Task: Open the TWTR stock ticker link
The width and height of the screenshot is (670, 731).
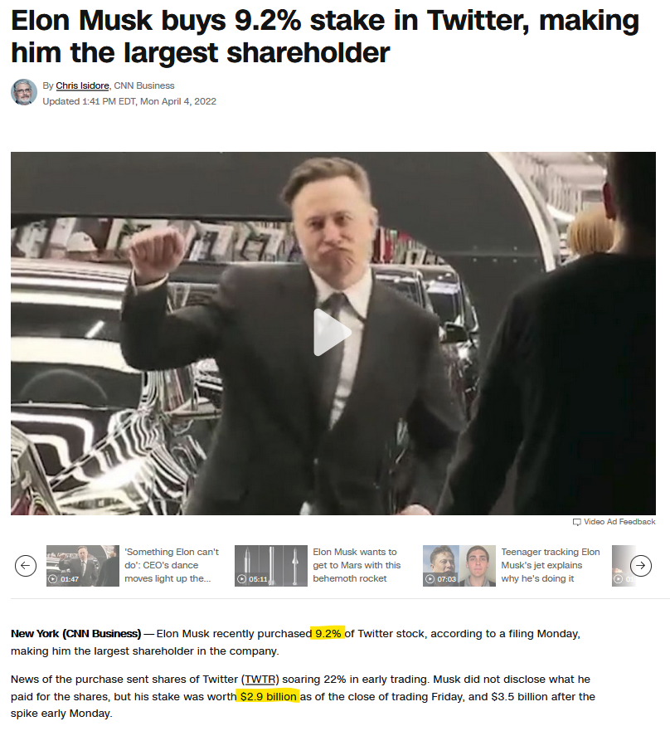Action: pyautogui.click(x=260, y=680)
